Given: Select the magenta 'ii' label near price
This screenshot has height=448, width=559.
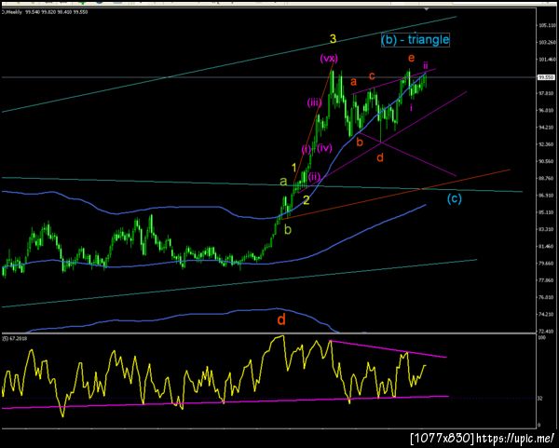Looking at the screenshot, I should click(x=426, y=65).
